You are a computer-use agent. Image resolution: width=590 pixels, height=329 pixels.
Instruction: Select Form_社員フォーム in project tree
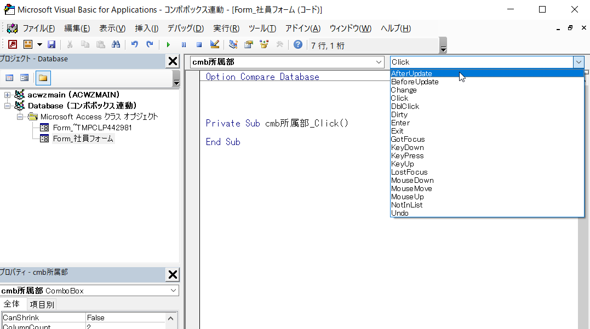(83, 138)
